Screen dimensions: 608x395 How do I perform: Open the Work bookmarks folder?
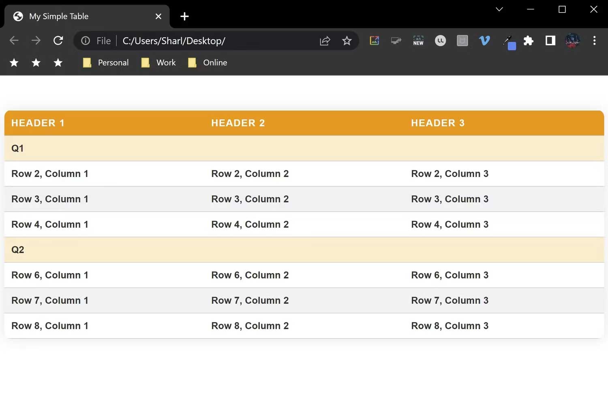[158, 63]
